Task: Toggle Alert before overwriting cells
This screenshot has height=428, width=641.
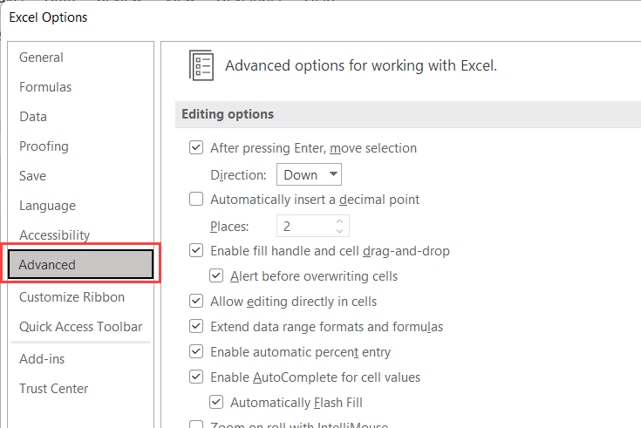Action: coord(216,276)
